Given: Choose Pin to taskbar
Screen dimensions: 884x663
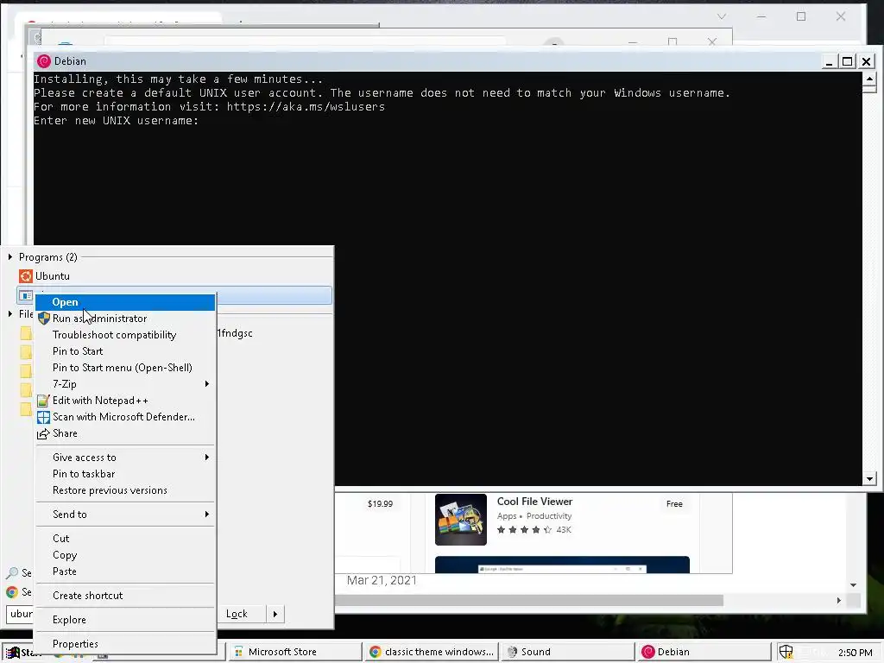Looking at the screenshot, I should (x=125, y=474).
